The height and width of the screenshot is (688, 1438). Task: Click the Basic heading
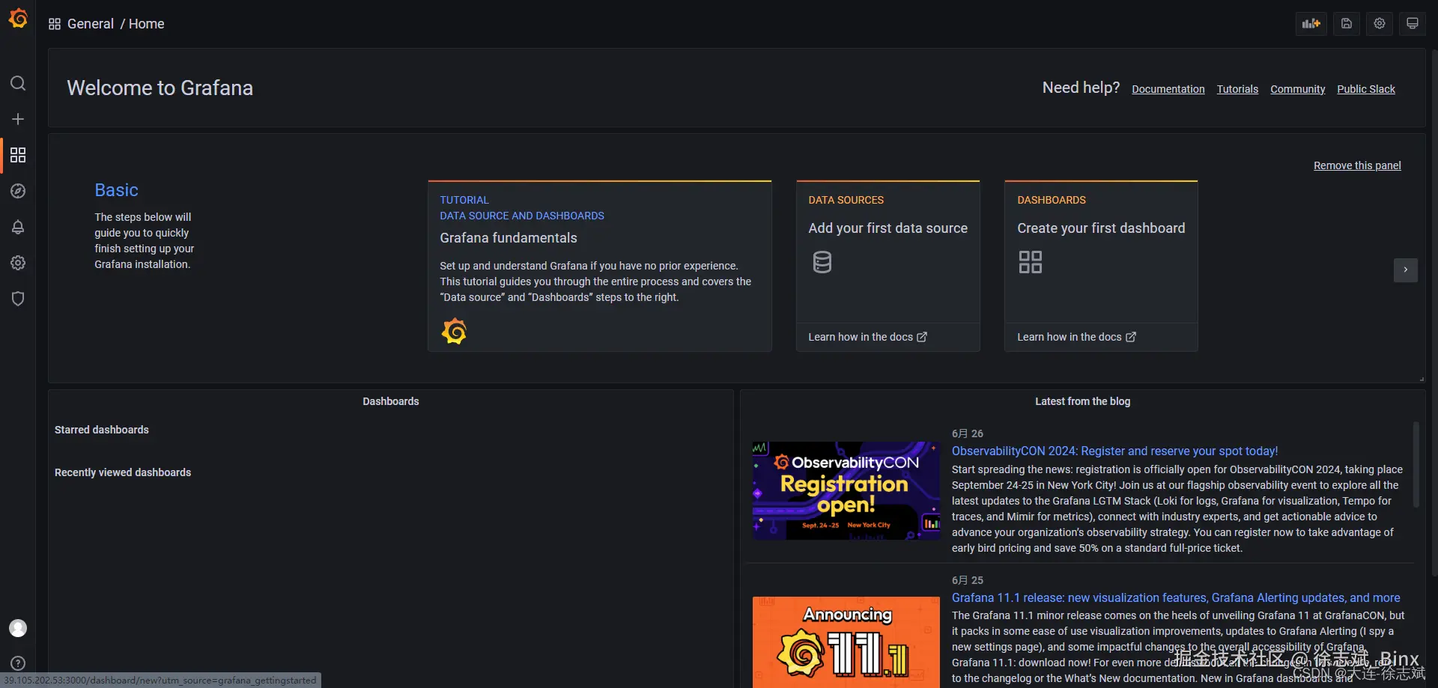point(116,190)
